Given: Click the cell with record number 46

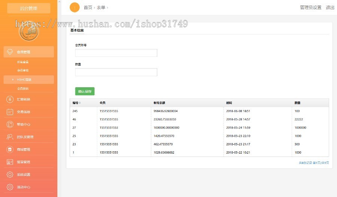Looking at the screenshot, I should tap(74, 119).
